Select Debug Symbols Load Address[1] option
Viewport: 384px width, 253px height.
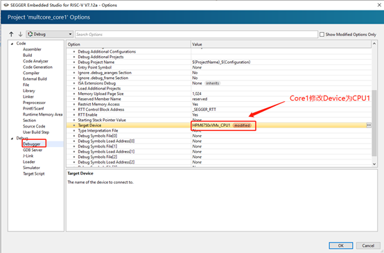click(106, 152)
